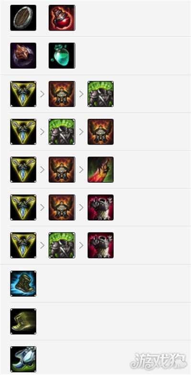The image size is (191, 375).
Task: Select the red Refillable Potion icon
Action: (62, 18)
